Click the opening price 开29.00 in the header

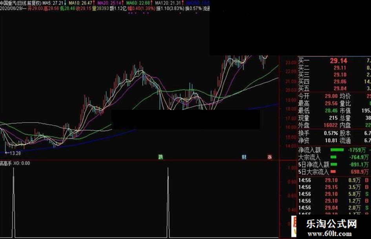click(x=35, y=9)
